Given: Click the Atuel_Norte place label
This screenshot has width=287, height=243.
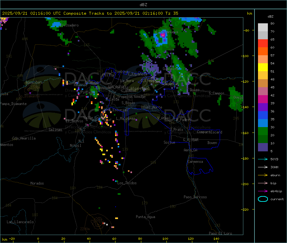Looking at the screenshot, I should pyautogui.click(x=151, y=107).
